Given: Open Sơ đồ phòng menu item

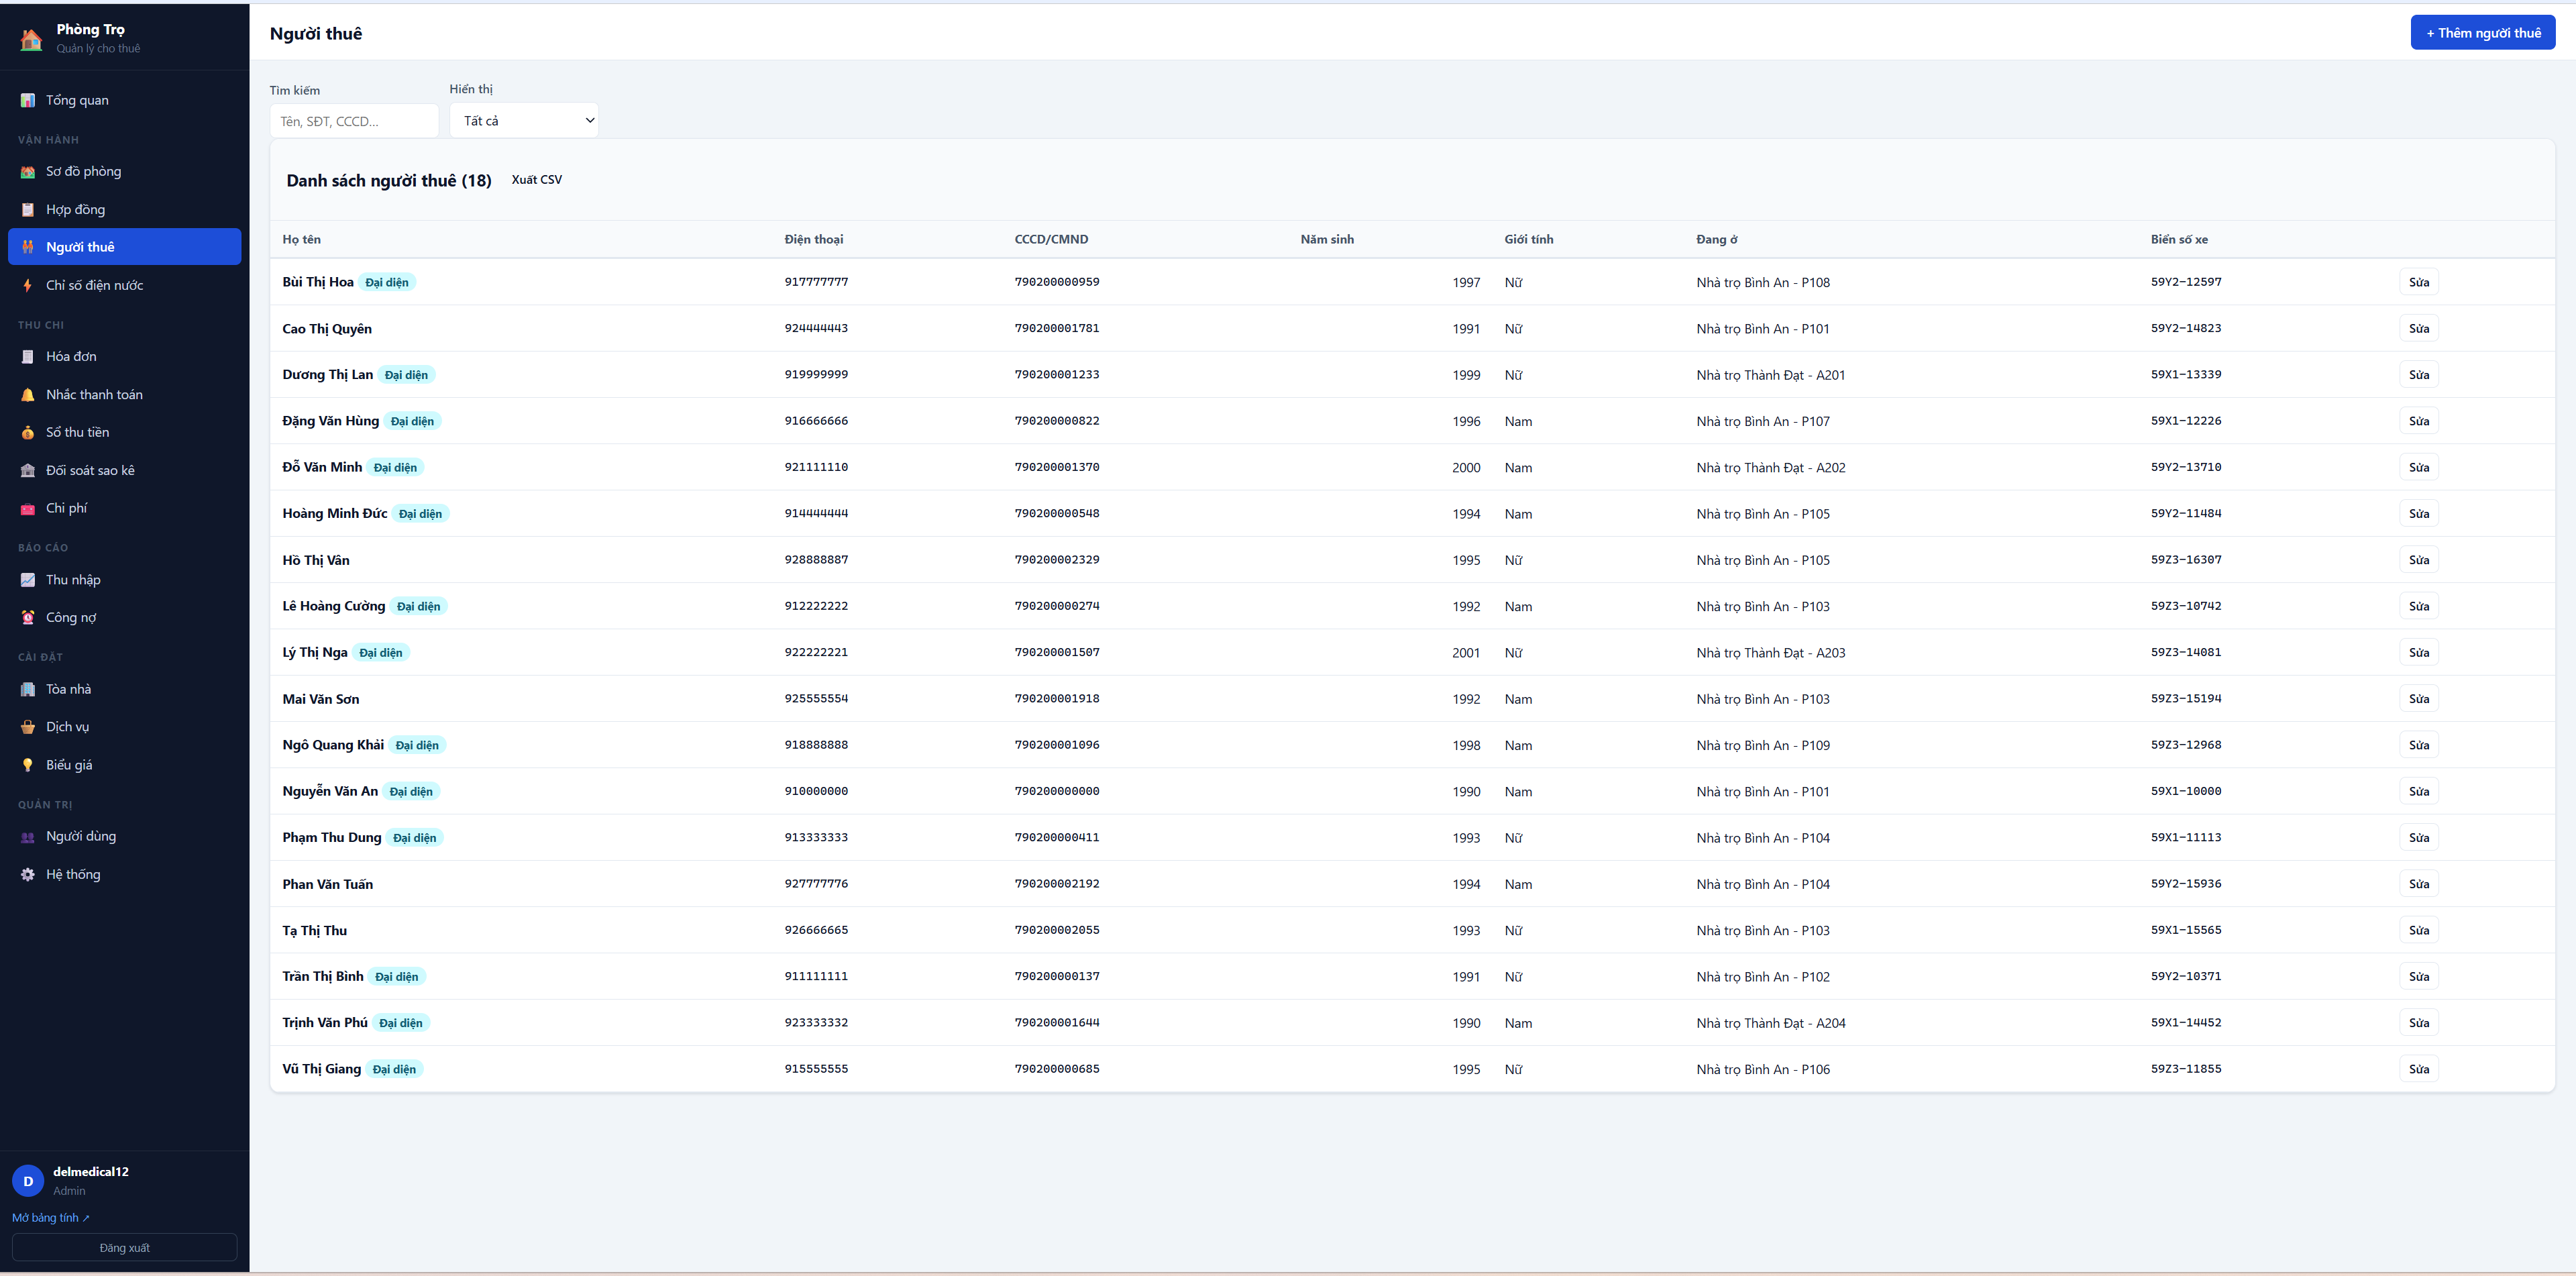Looking at the screenshot, I should (124, 171).
